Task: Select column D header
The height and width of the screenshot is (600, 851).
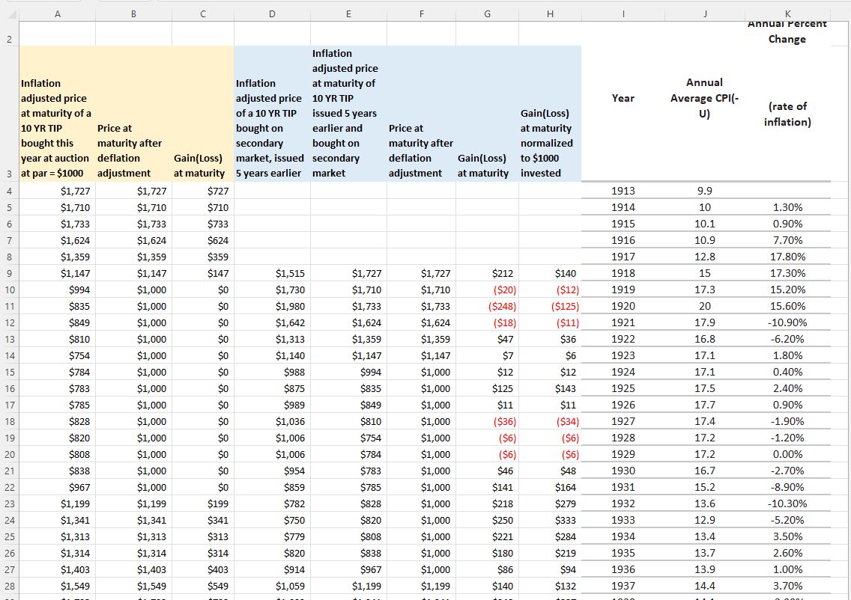Action: point(272,14)
